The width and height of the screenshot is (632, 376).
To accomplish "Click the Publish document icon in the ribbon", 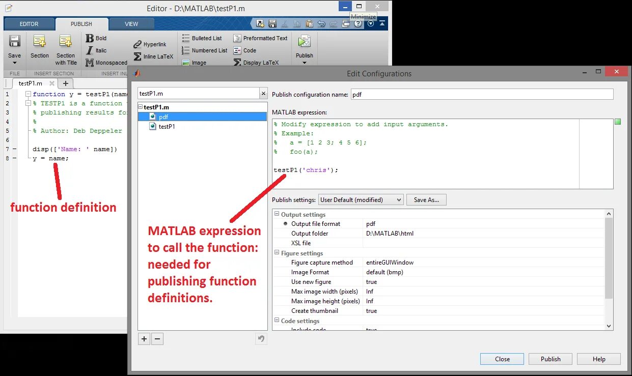I will pyautogui.click(x=305, y=42).
